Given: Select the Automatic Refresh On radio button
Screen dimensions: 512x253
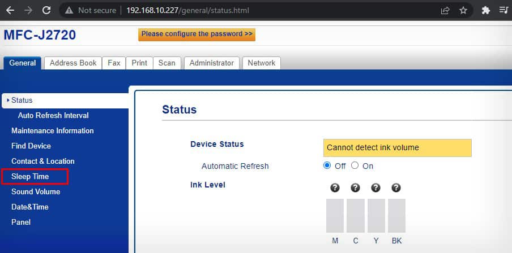Looking at the screenshot, I should click(x=355, y=165).
